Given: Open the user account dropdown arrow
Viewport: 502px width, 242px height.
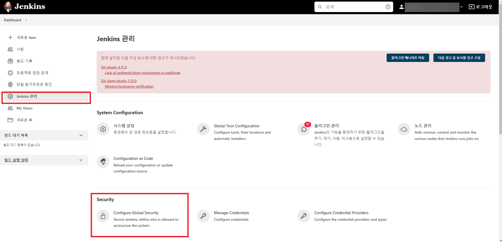Looking at the screenshot, I should (461, 7).
